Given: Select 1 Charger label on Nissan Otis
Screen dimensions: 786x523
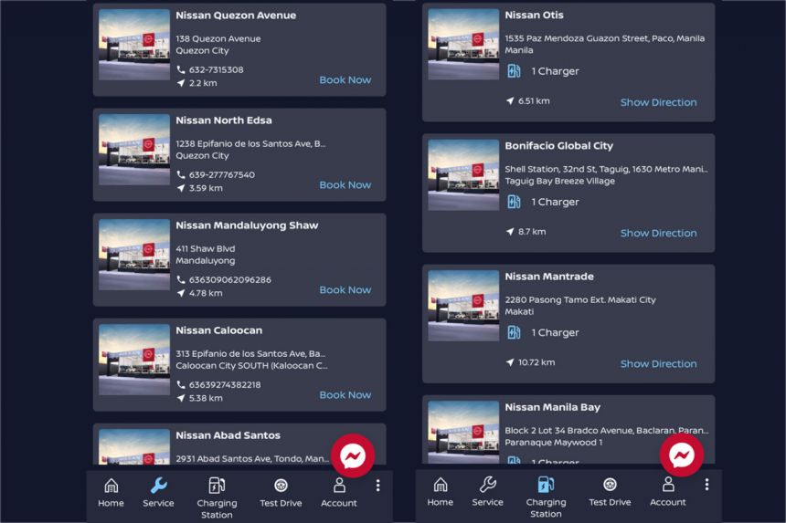Looking at the screenshot, I should [555, 71].
